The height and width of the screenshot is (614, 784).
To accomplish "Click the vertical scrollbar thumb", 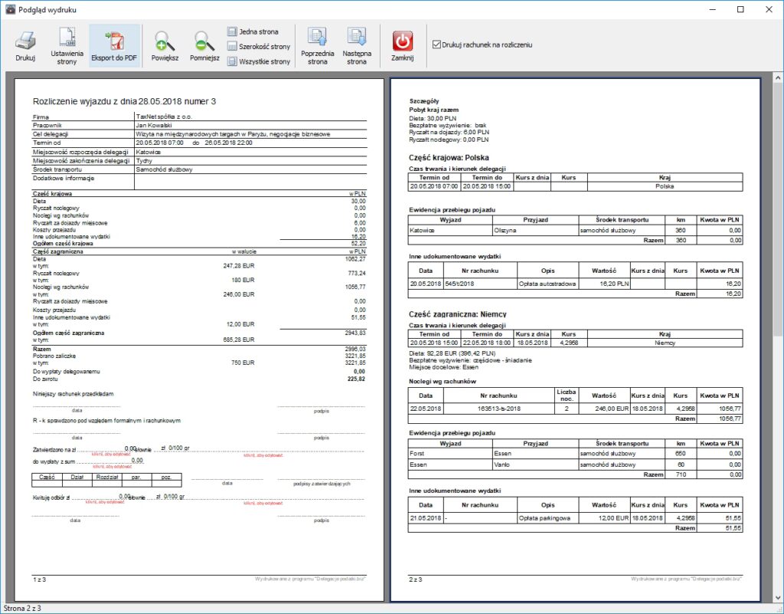I will pyautogui.click(x=777, y=207).
